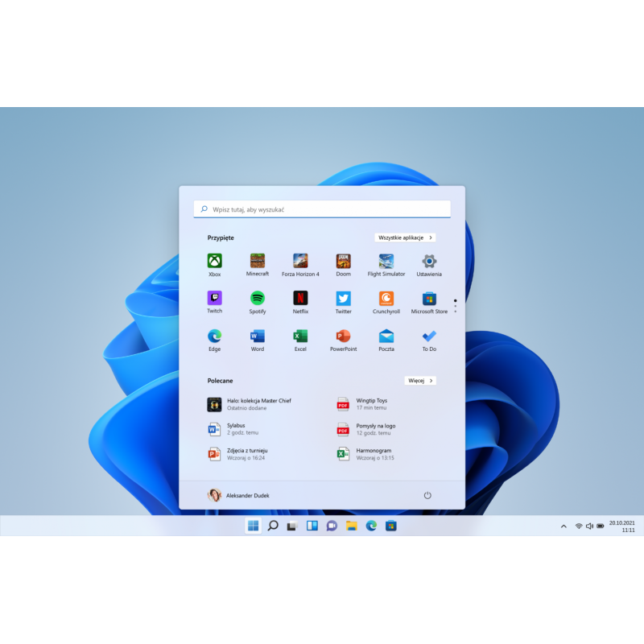Viewport: 644px width, 644px height.
Task: Click the search field Wpisz tutaj
Action: [x=322, y=209]
